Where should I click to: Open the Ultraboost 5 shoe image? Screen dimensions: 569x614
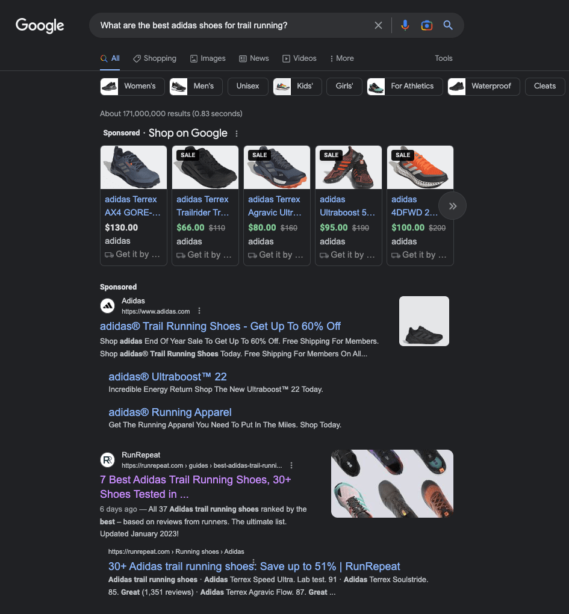coord(349,167)
